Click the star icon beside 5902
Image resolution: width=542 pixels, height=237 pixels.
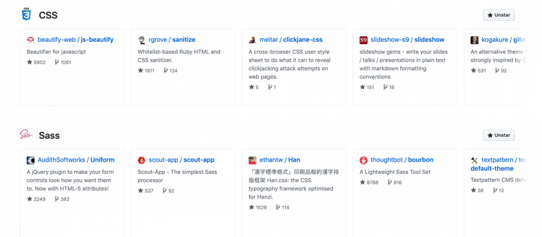(x=29, y=62)
